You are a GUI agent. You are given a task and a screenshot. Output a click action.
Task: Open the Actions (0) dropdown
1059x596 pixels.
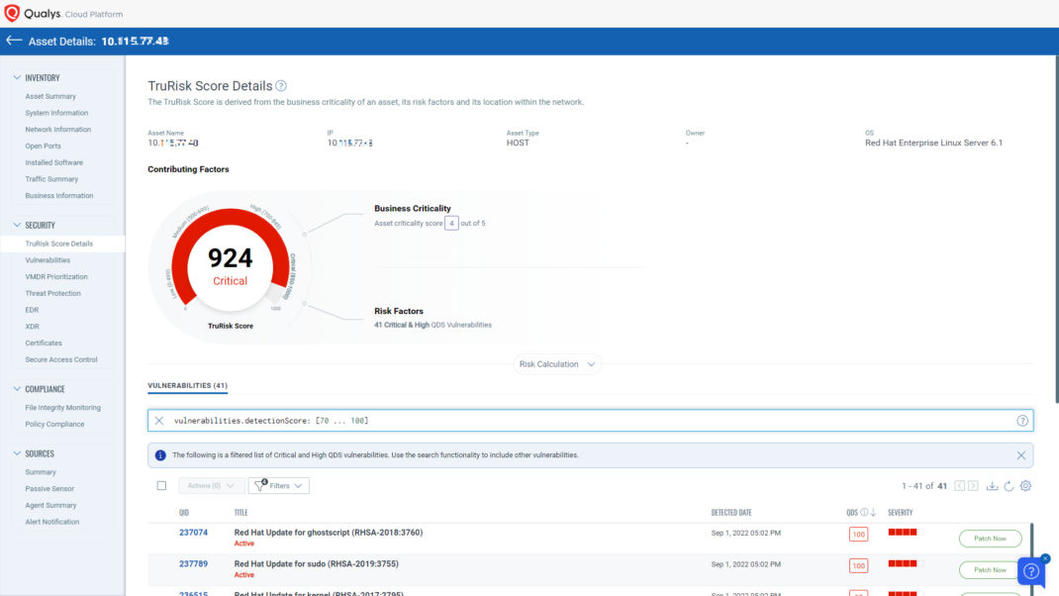click(x=210, y=485)
